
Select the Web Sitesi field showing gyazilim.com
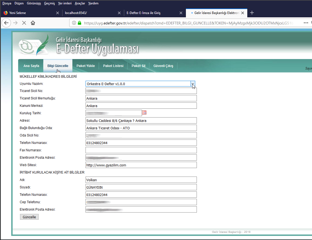(x=141, y=165)
